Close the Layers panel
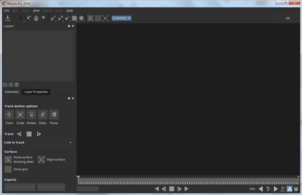 point(73,26)
